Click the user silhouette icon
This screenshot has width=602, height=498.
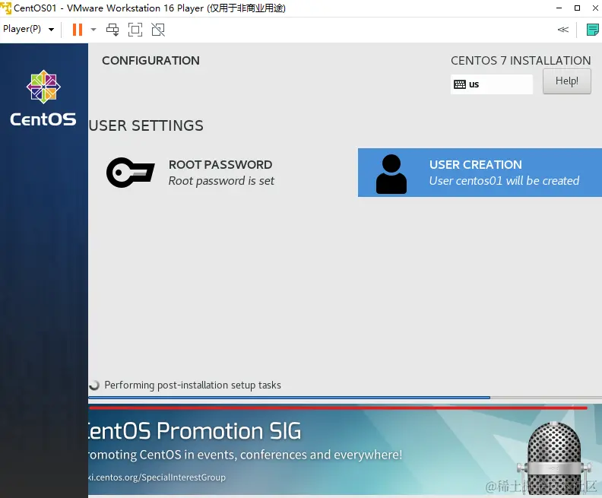pyautogui.click(x=391, y=174)
